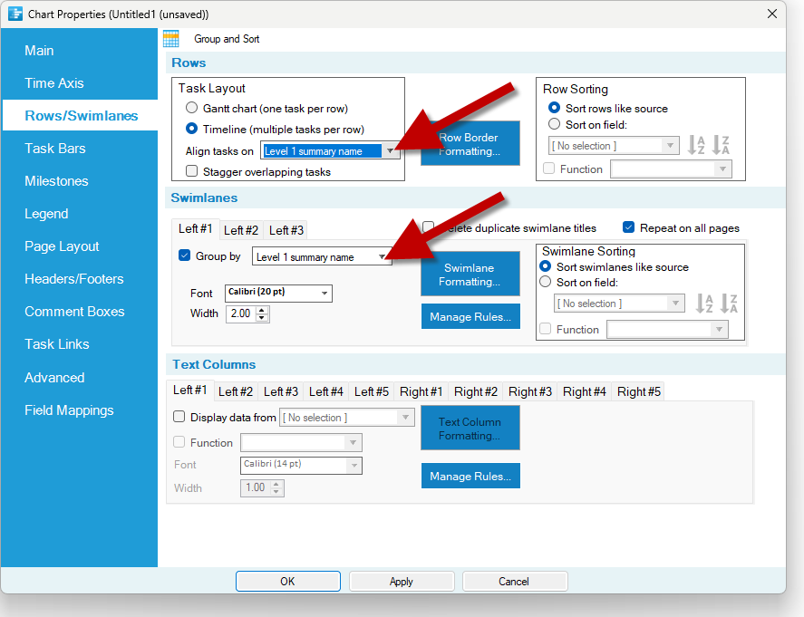Open the Align tasks on dropdown
Viewport: 804px width, 617px height.
coord(390,151)
